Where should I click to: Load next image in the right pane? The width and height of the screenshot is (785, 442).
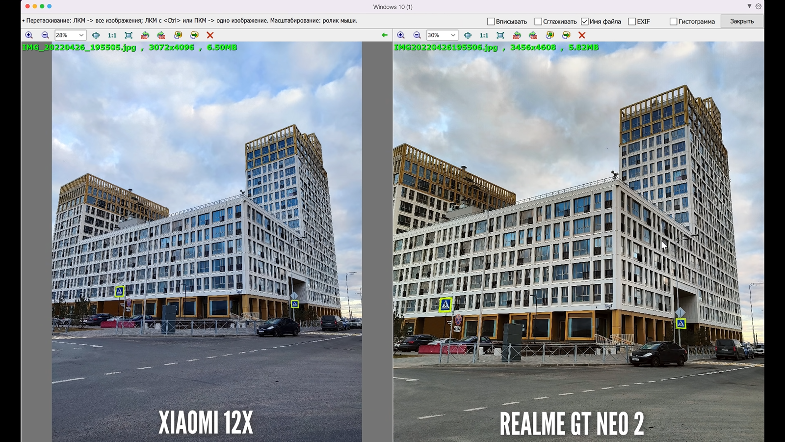coord(566,35)
